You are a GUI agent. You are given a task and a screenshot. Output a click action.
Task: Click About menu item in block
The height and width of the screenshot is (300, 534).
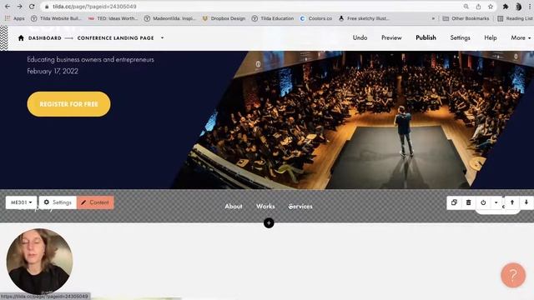tap(234, 206)
